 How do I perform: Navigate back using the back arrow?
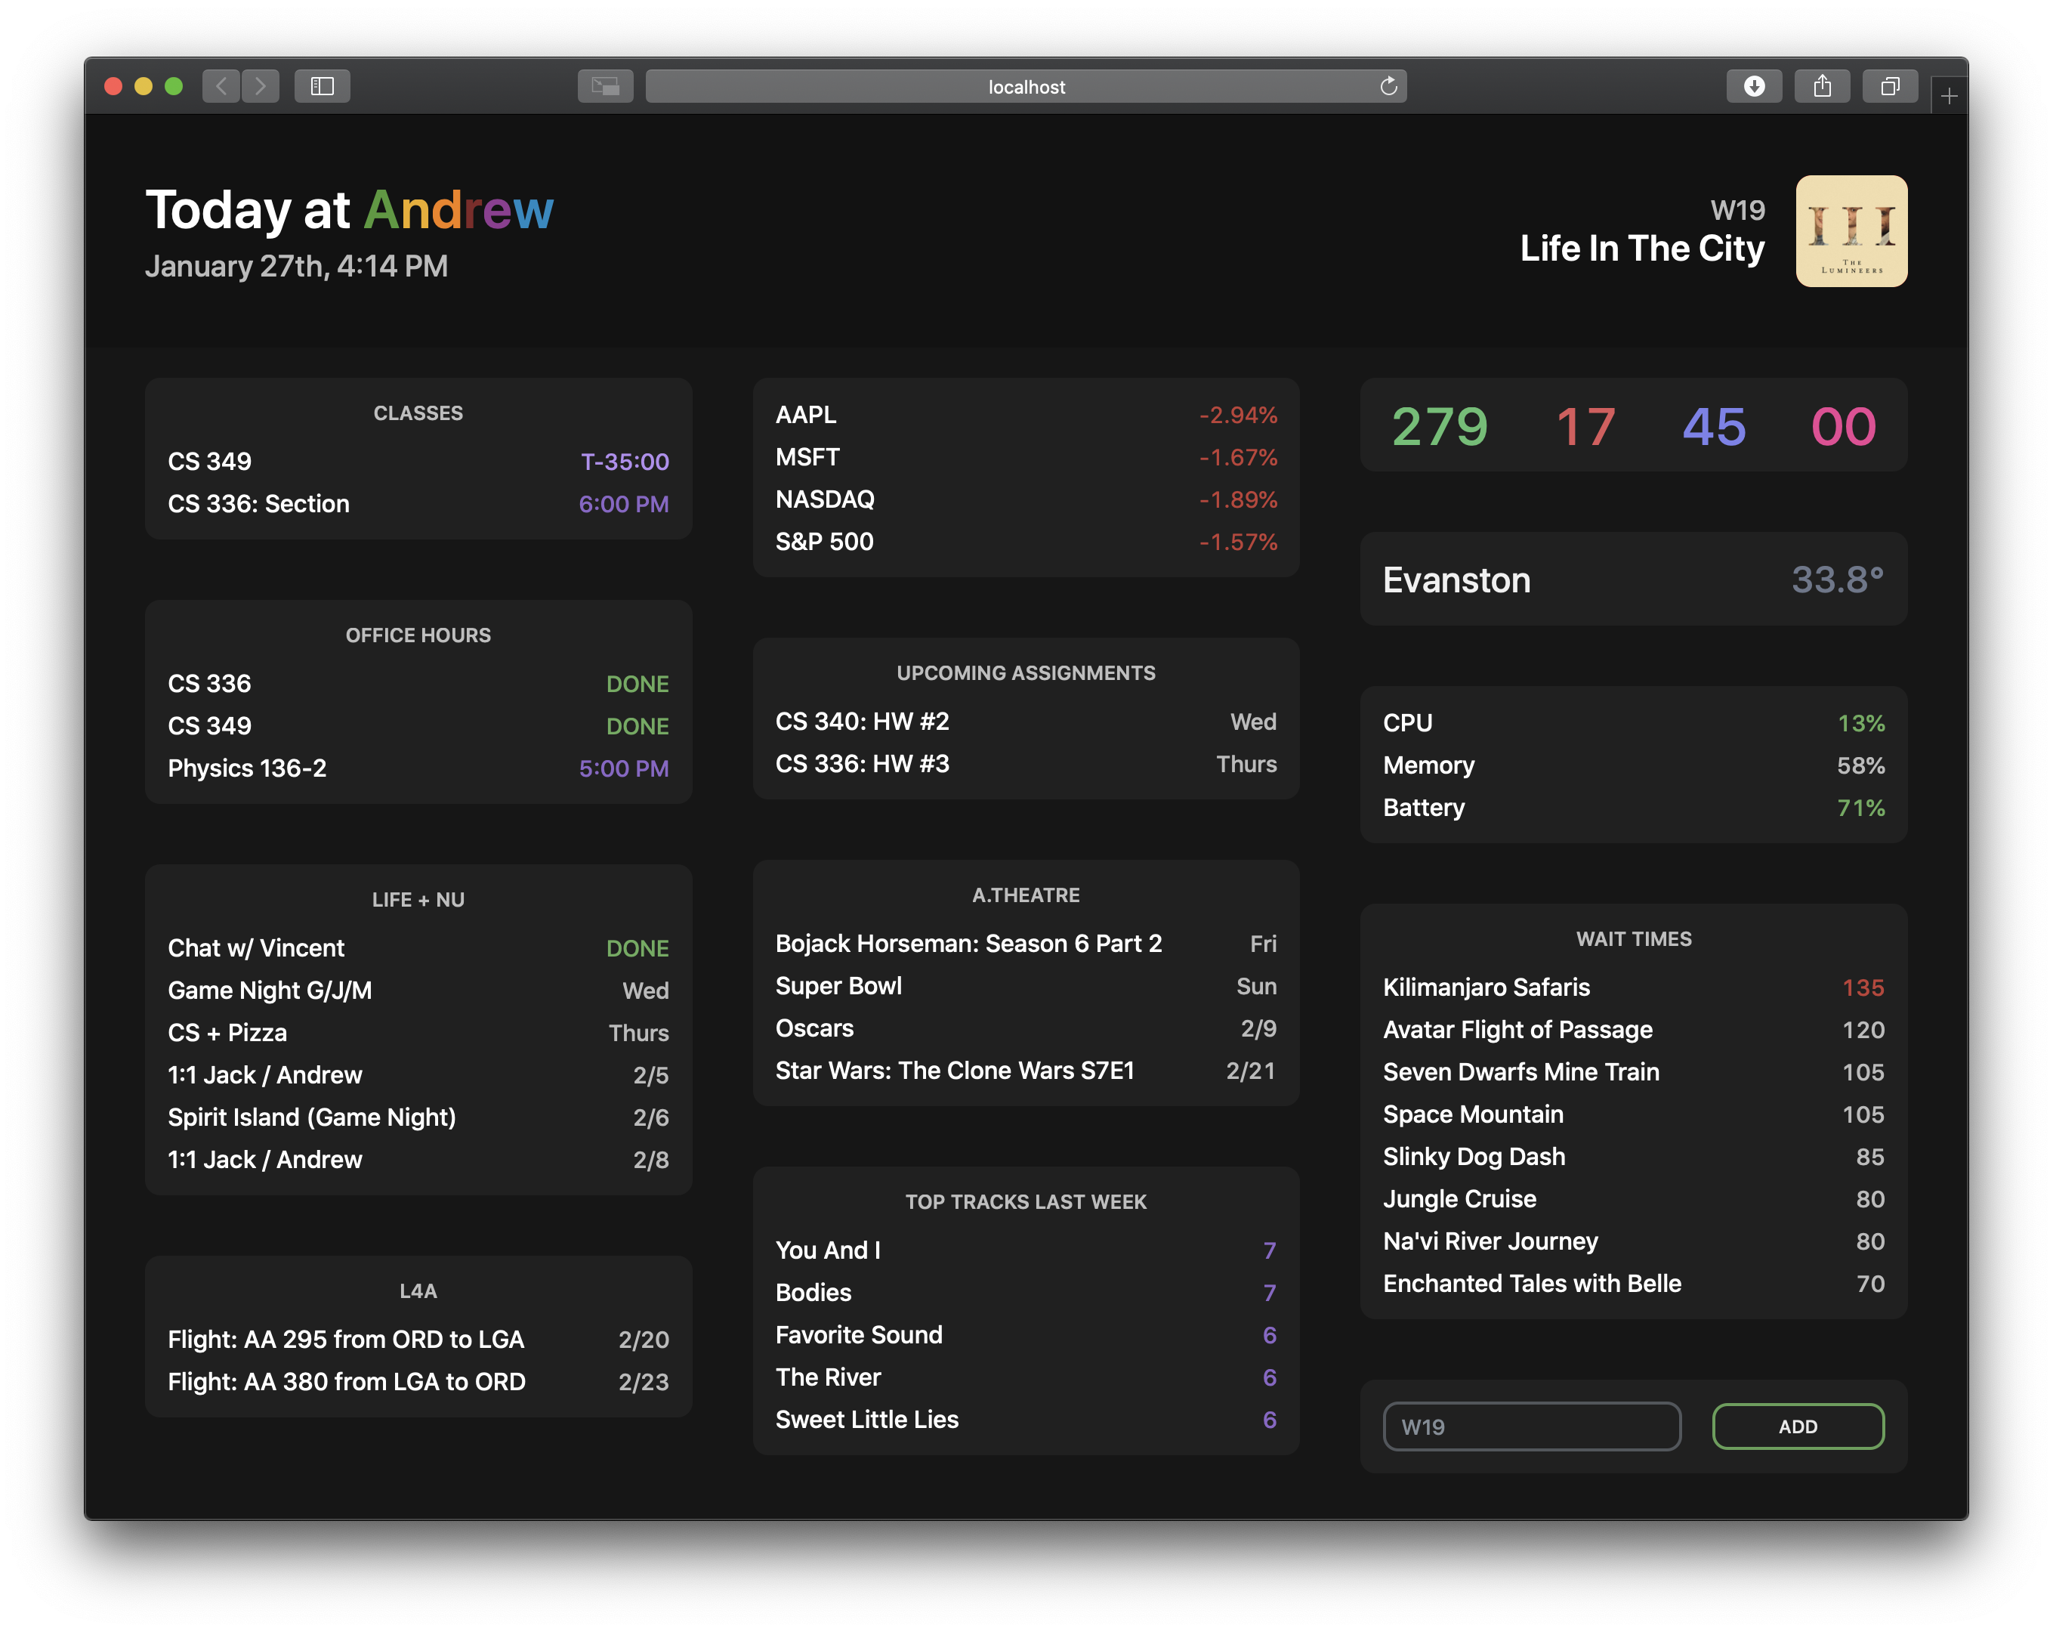coord(221,85)
